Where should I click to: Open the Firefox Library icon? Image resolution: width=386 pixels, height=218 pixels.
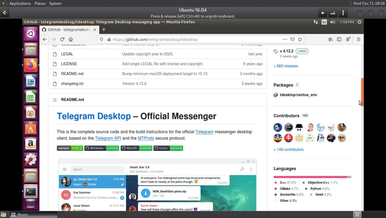(331, 39)
